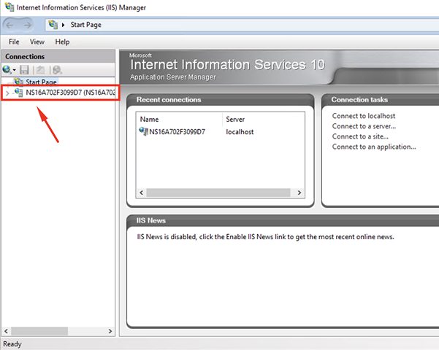The width and height of the screenshot is (439, 350).
Task: Expand the NS16A702F3099D7 server node chevron
Action: (x=7, y=93)
